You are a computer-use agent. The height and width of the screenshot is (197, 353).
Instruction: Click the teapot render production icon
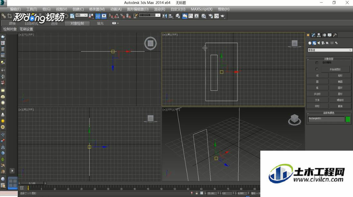pos(222,16)
